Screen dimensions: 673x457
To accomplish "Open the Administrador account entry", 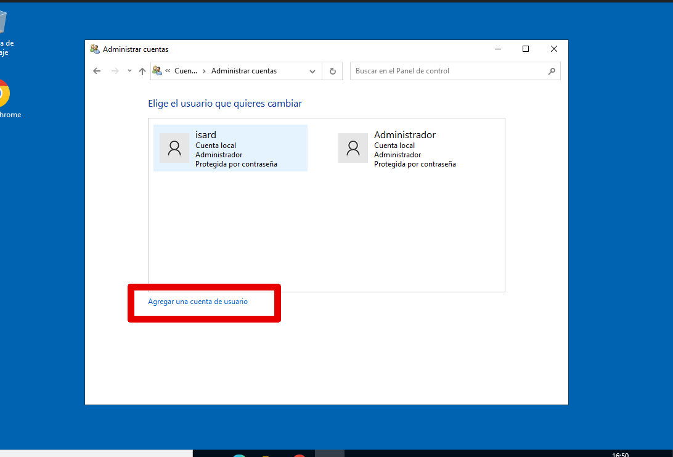I will coord(405,135).
